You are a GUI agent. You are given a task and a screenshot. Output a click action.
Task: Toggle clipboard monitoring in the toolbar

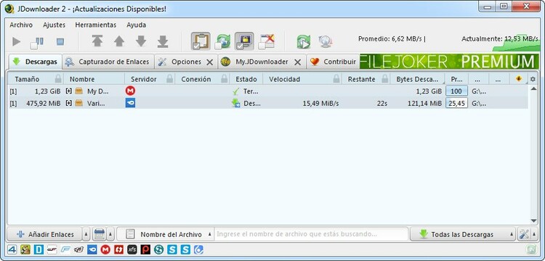coord(201,41)
